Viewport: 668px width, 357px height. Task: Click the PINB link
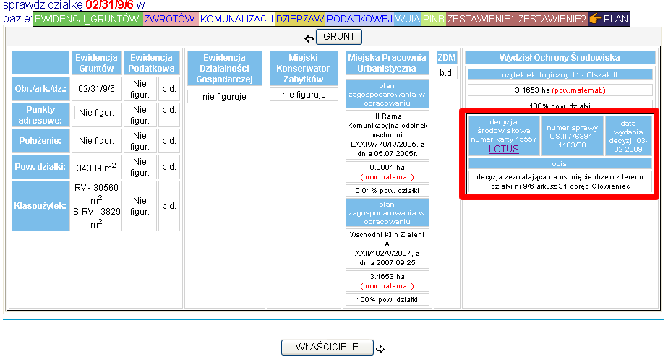(434, 19)
